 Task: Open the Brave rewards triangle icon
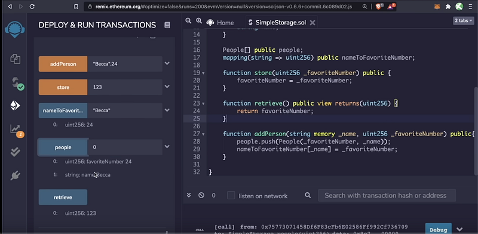point(391,6)
